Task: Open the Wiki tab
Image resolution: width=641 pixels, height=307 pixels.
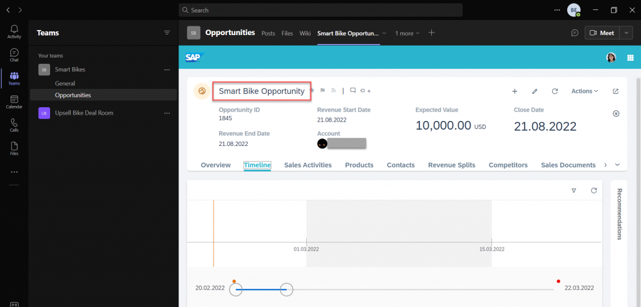Action: [305, 33]
